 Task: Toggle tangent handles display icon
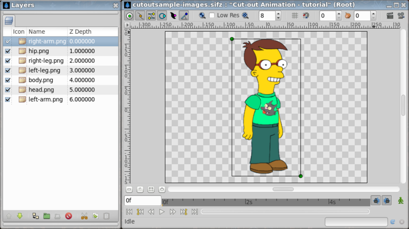[151, 16]
